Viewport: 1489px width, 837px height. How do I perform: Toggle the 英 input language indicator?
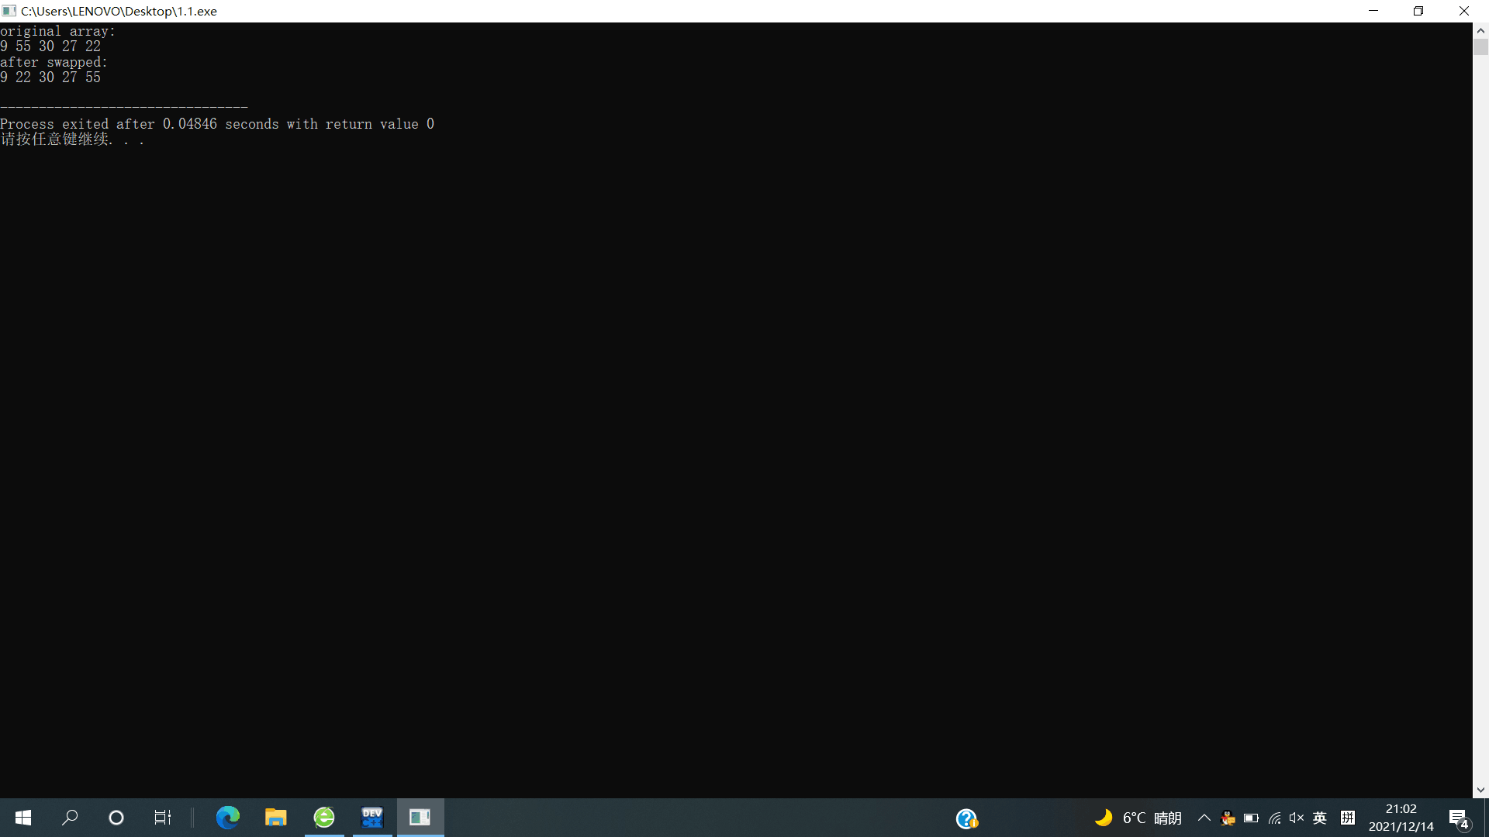click(x=1320, y=818)
